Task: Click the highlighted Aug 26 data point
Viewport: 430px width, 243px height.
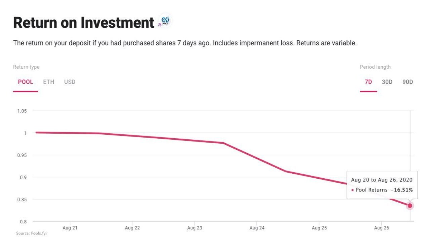Action: point(410,206)
